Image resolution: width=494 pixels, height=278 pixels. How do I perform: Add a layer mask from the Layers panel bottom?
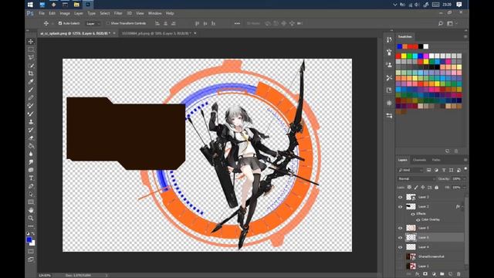point(425,274)
